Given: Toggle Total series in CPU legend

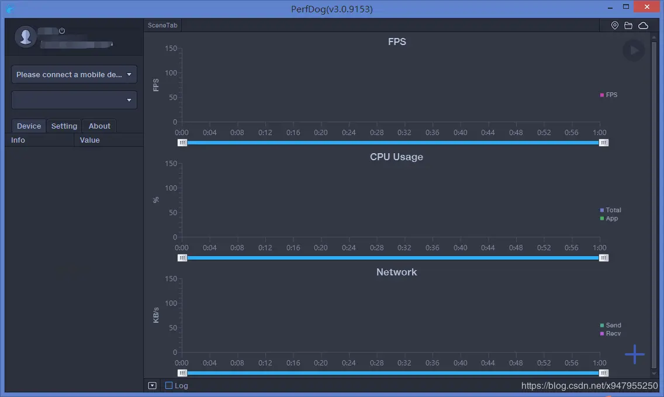Looking at the screenshot, I should pos(610,210).
